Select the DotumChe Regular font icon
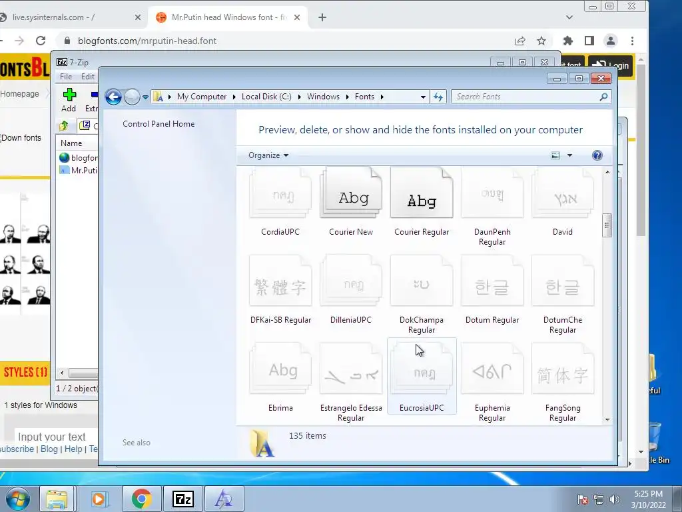This screenshot has width=682, height=512. [562, 281]
